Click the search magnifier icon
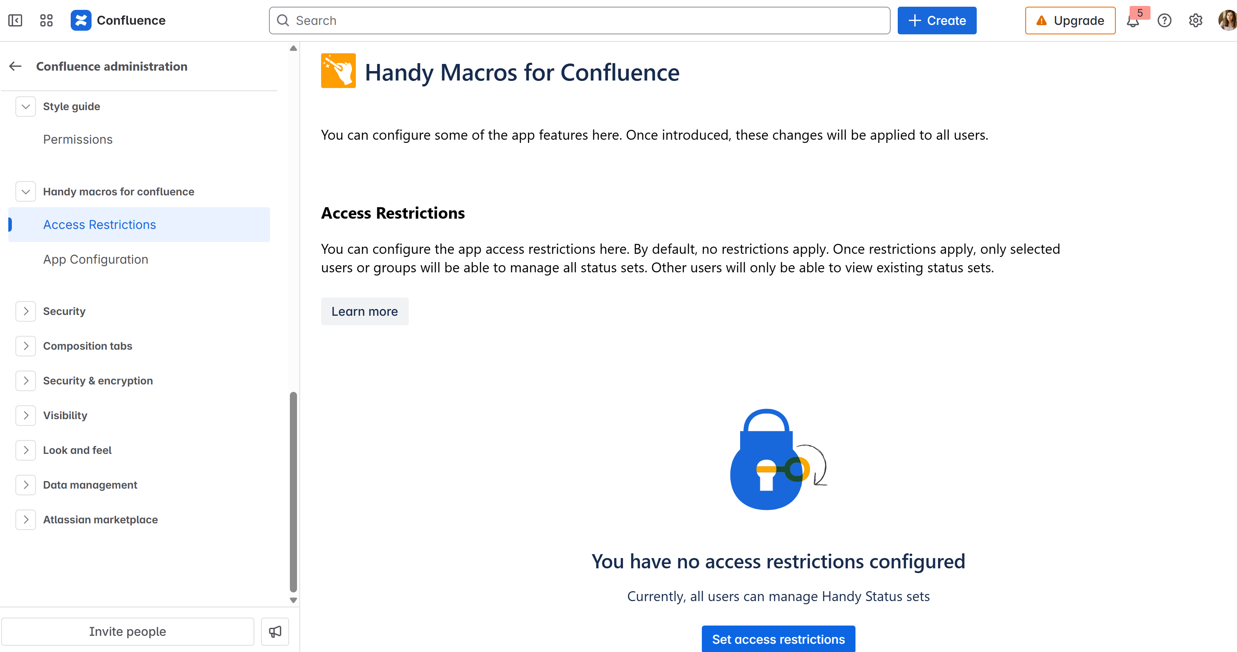1237x652 pixels. pyautogui.click(x=283, y=21)
